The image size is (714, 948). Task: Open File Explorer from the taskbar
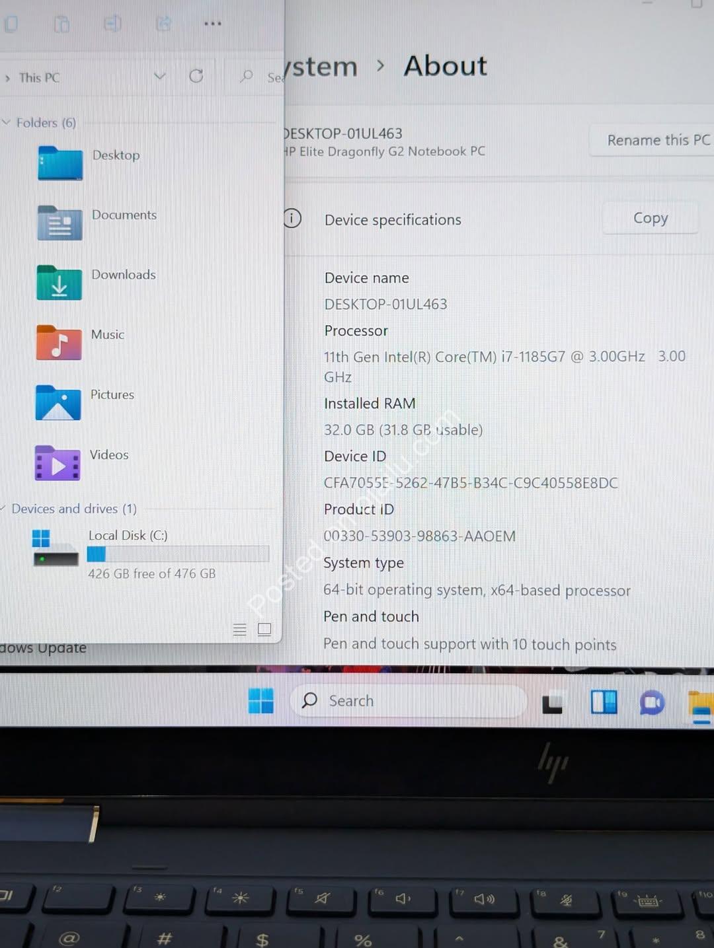point(701,706)
